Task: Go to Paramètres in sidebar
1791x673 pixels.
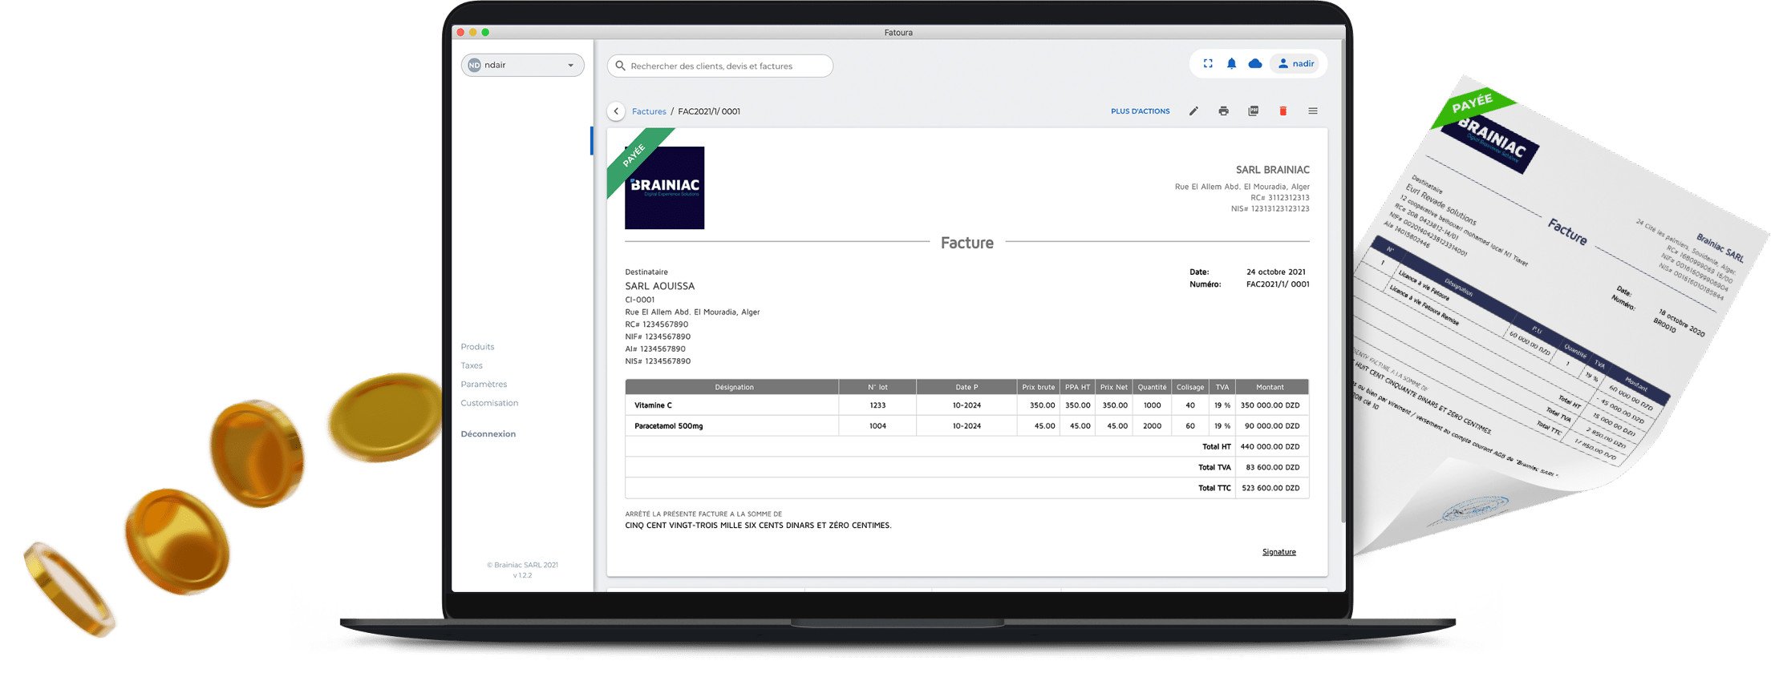Action: (x=484, y=385)
